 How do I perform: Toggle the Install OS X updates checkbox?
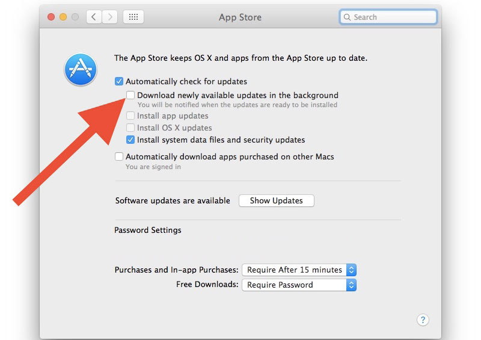tap(130, 128)
